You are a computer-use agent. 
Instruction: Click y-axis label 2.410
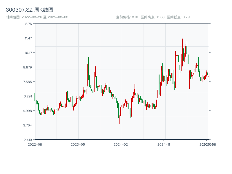click(28, 140)
